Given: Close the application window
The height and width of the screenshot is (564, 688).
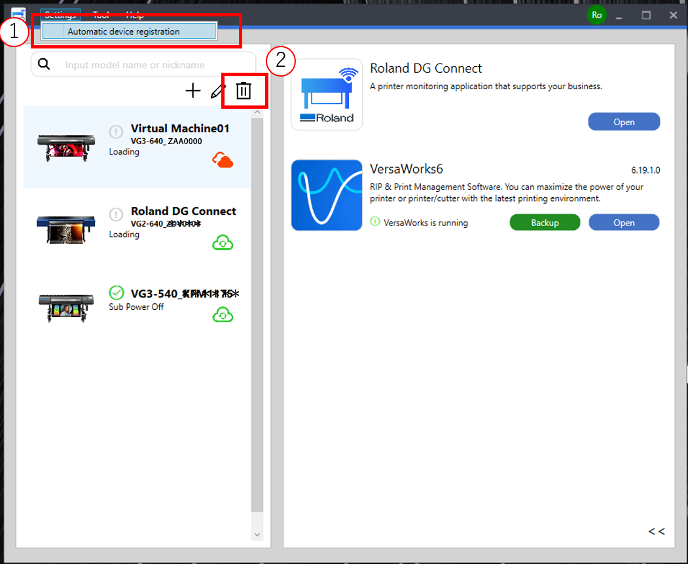Looking at the screenshot, I should pos(673,15).
